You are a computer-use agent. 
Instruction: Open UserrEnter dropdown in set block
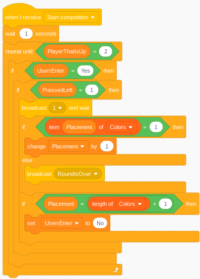(x=62, y=223)
